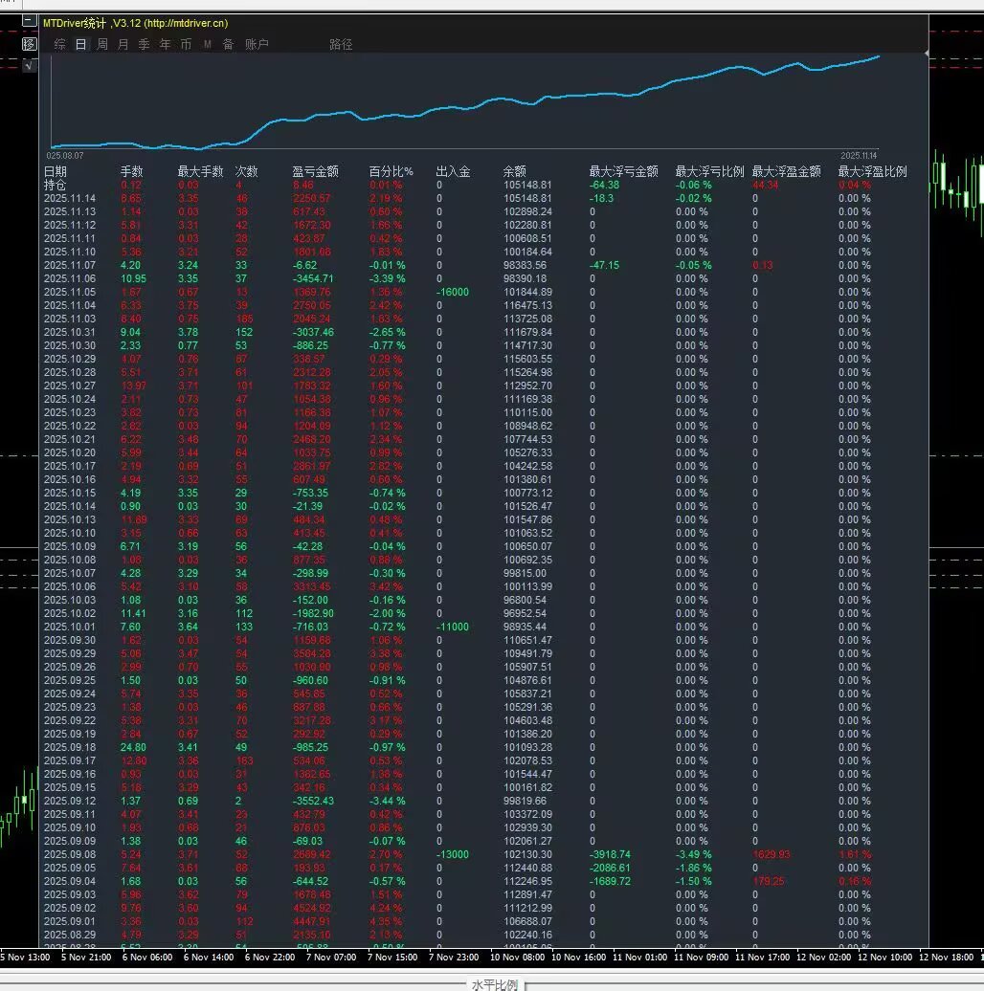Select the 持仓 open positions row label
The width and height of the screenshot is (984, 991).
[x=55, y=186]
